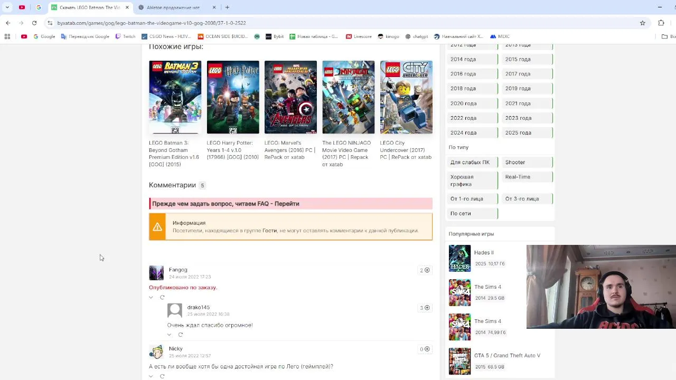Click plus rating icon on Nicky comment
The width and height of the screenshot is (676, 380).
[427, 349]
